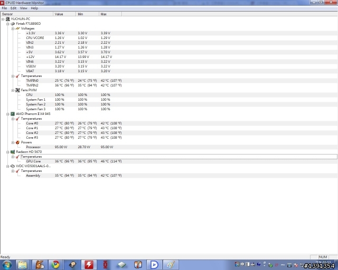Click the HWMonitor app icon in title bar
Viewport: 338px width, 270px height.
click(x=2, y=3)
